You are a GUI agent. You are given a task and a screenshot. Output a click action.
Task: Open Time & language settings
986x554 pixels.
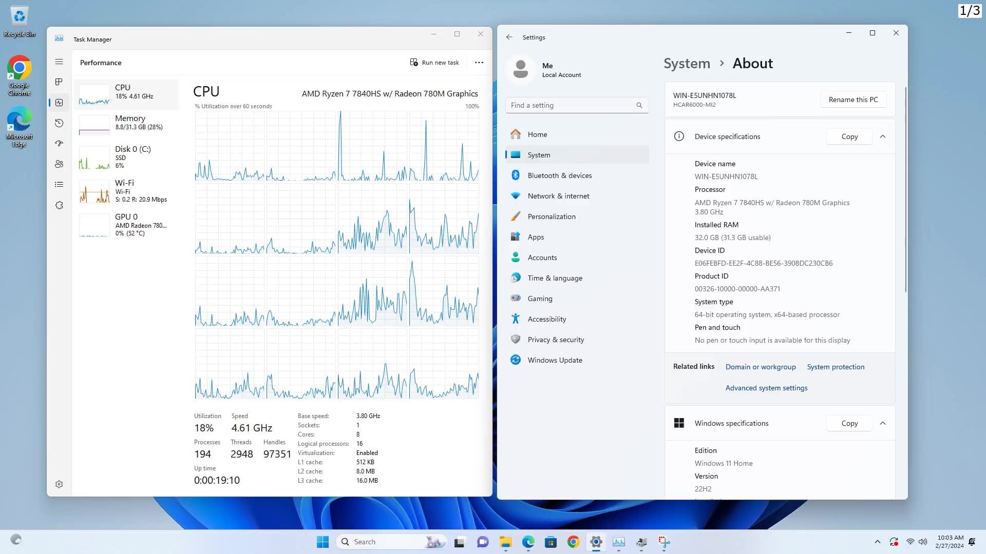tap(577, 278)
